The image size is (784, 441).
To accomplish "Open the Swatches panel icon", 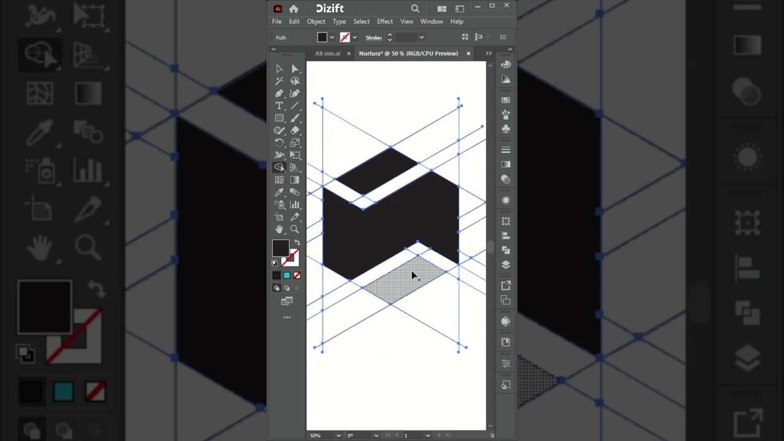I will coord(506,100).
